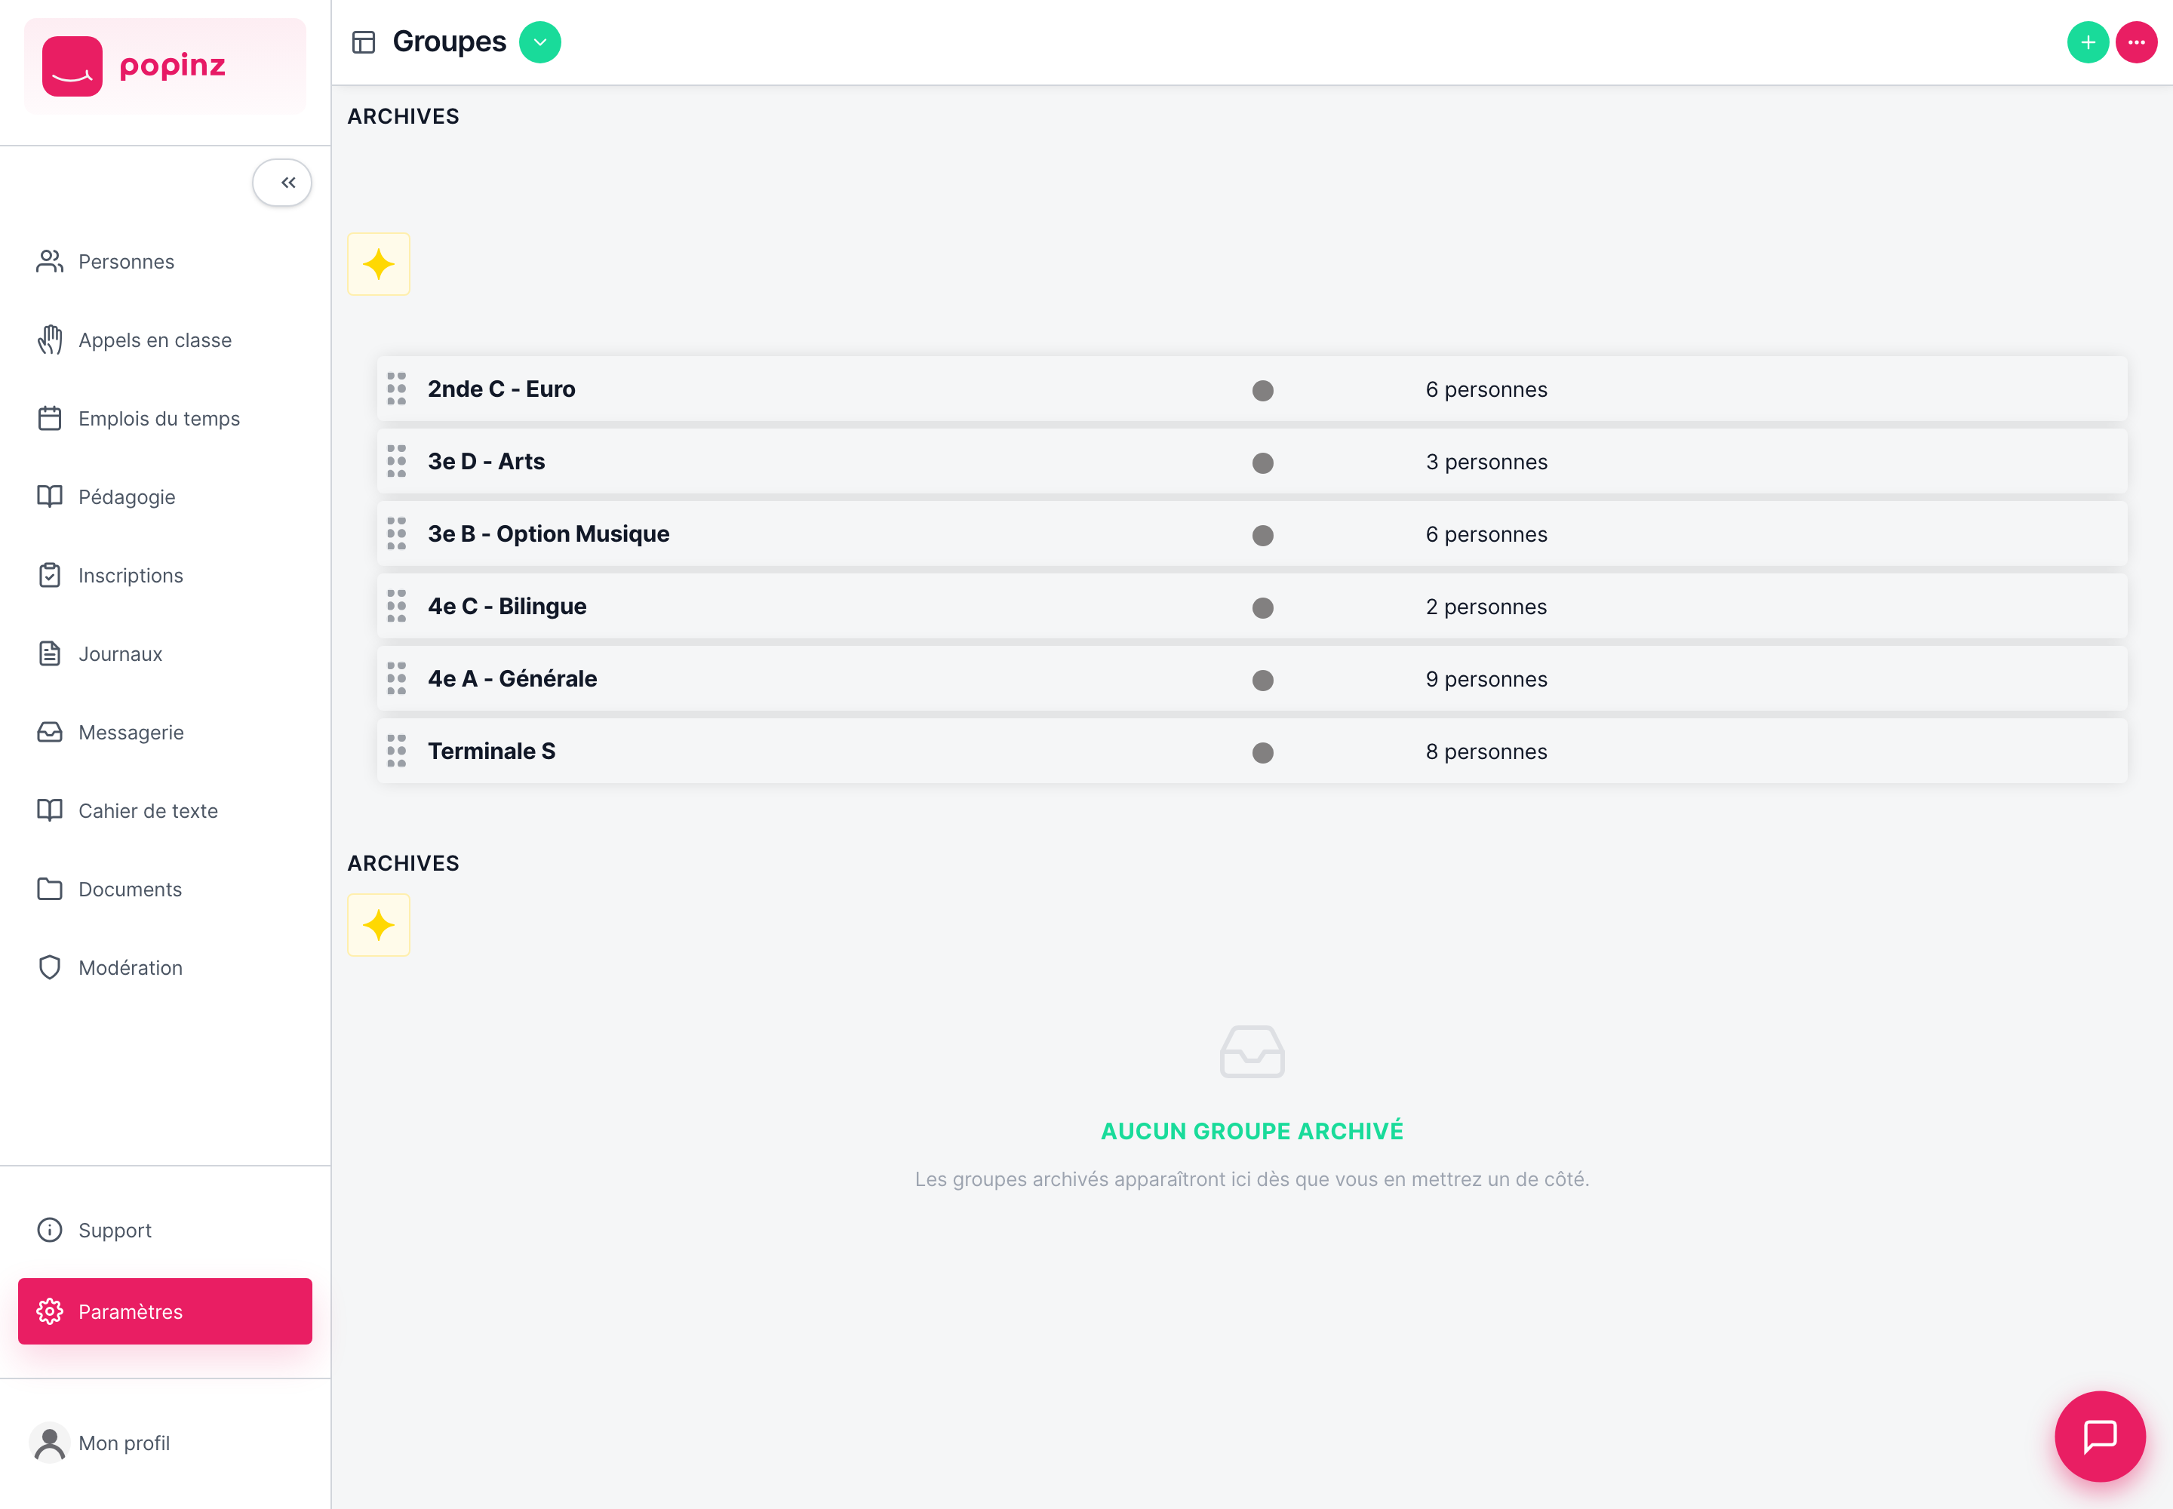Screen dimensions: 2173x1509
Task: Select the Inscriptions clipboard icon
Action: 49,575
